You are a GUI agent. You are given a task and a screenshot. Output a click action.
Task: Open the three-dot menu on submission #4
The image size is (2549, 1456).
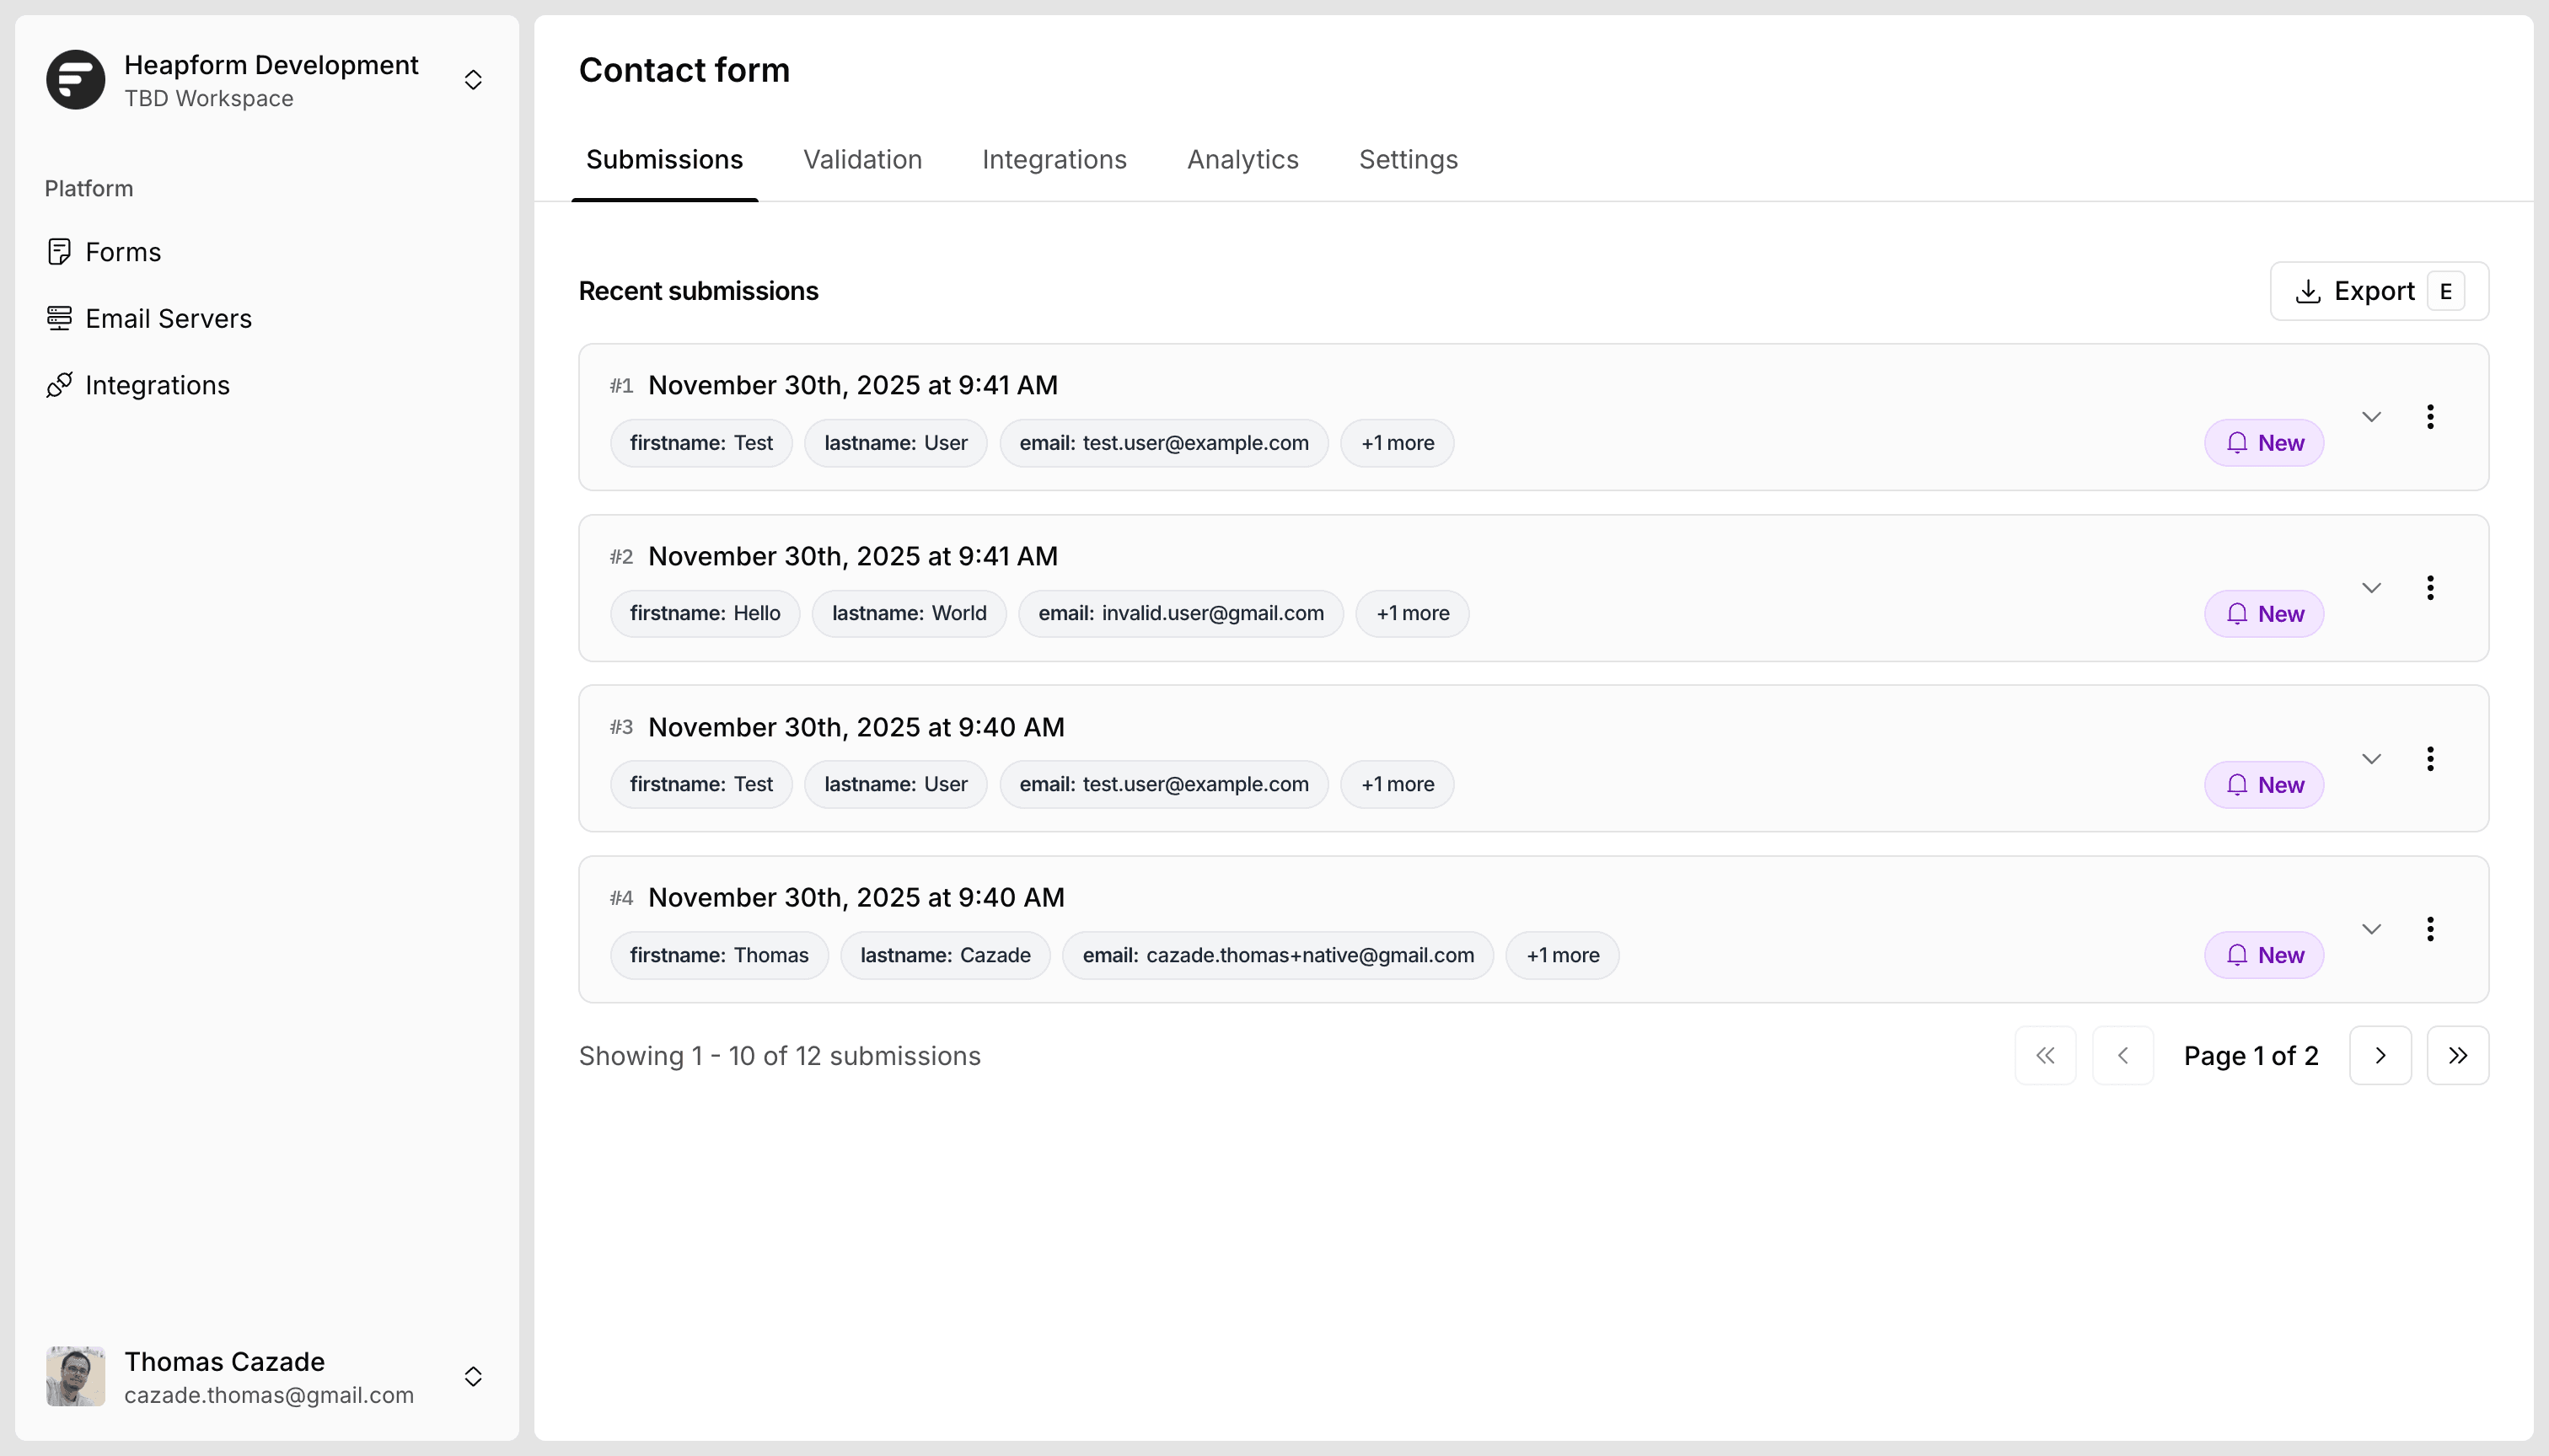2431,929
